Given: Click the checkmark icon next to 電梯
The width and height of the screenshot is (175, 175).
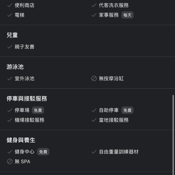Looking at the screenshot, I should click(x=10, y=15).
